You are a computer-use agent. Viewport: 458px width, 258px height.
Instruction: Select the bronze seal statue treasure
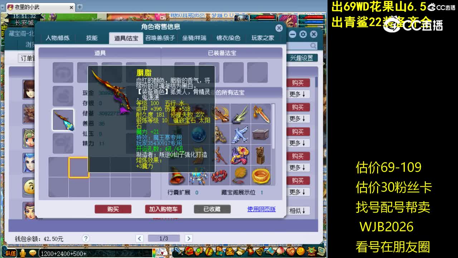[261, 155]
